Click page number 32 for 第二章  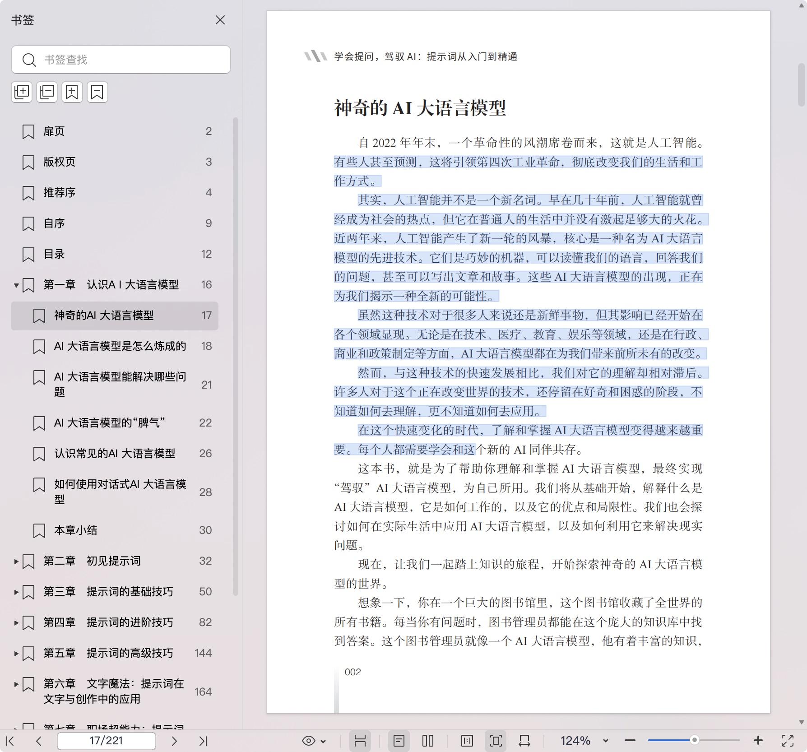pos(205,561)
